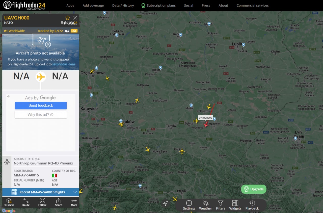The image size is (323, 213).
Task: Click the airport pin near Mielec
Action: point(191,105)
